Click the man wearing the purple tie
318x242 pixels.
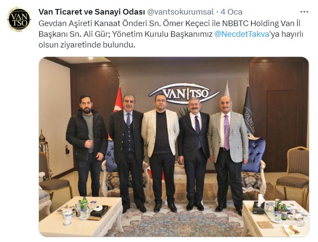[x=229, y=153]
